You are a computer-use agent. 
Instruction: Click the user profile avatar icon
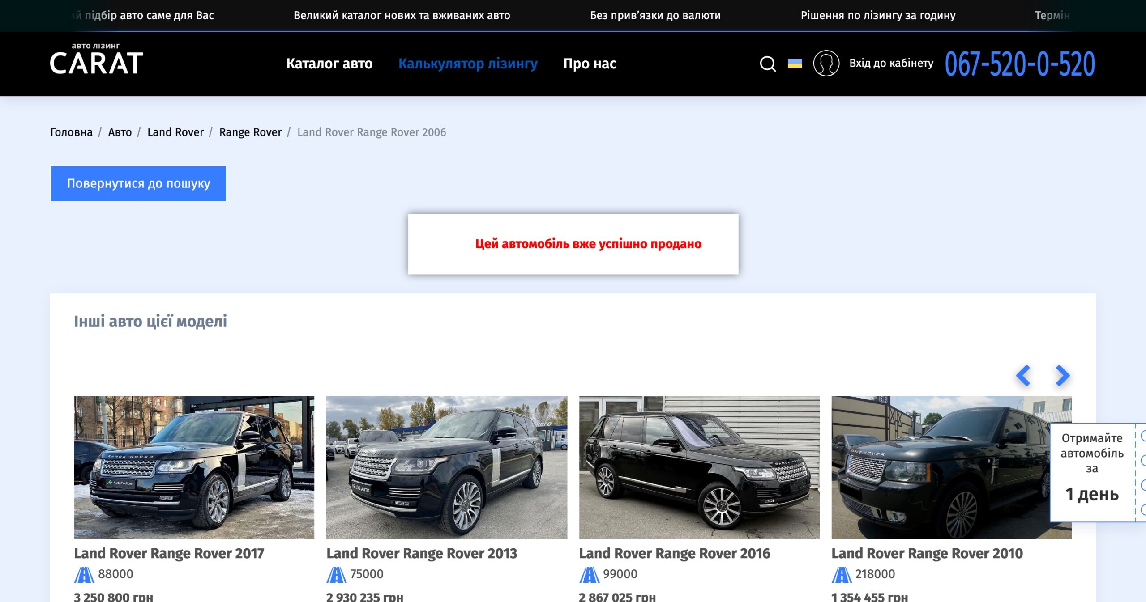(x=826, y=64)
